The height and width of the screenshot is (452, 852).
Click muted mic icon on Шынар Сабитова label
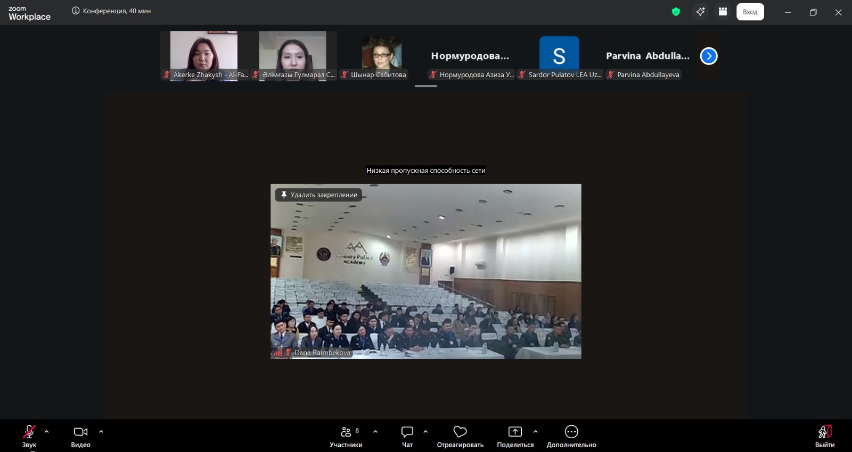click(345, 75)
